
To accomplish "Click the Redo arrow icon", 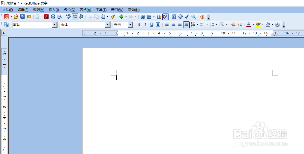I will click(131, 17).
